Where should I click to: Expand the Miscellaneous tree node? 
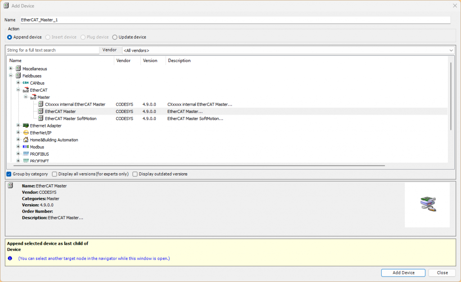[11, 69]
